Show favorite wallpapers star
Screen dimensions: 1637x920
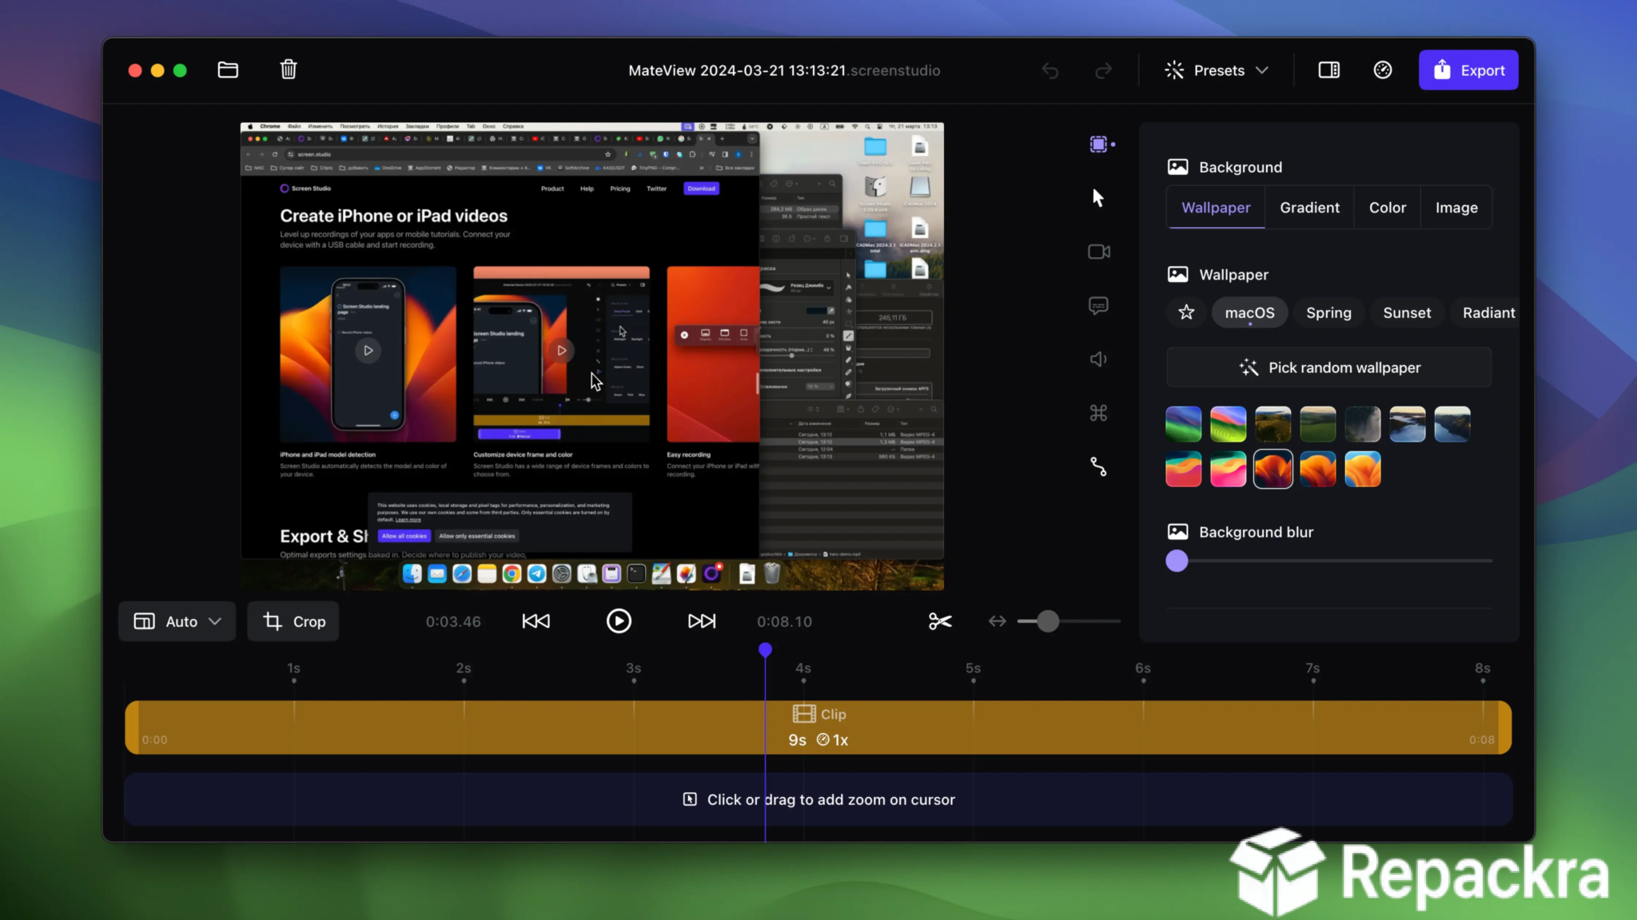click(1186, 312)
